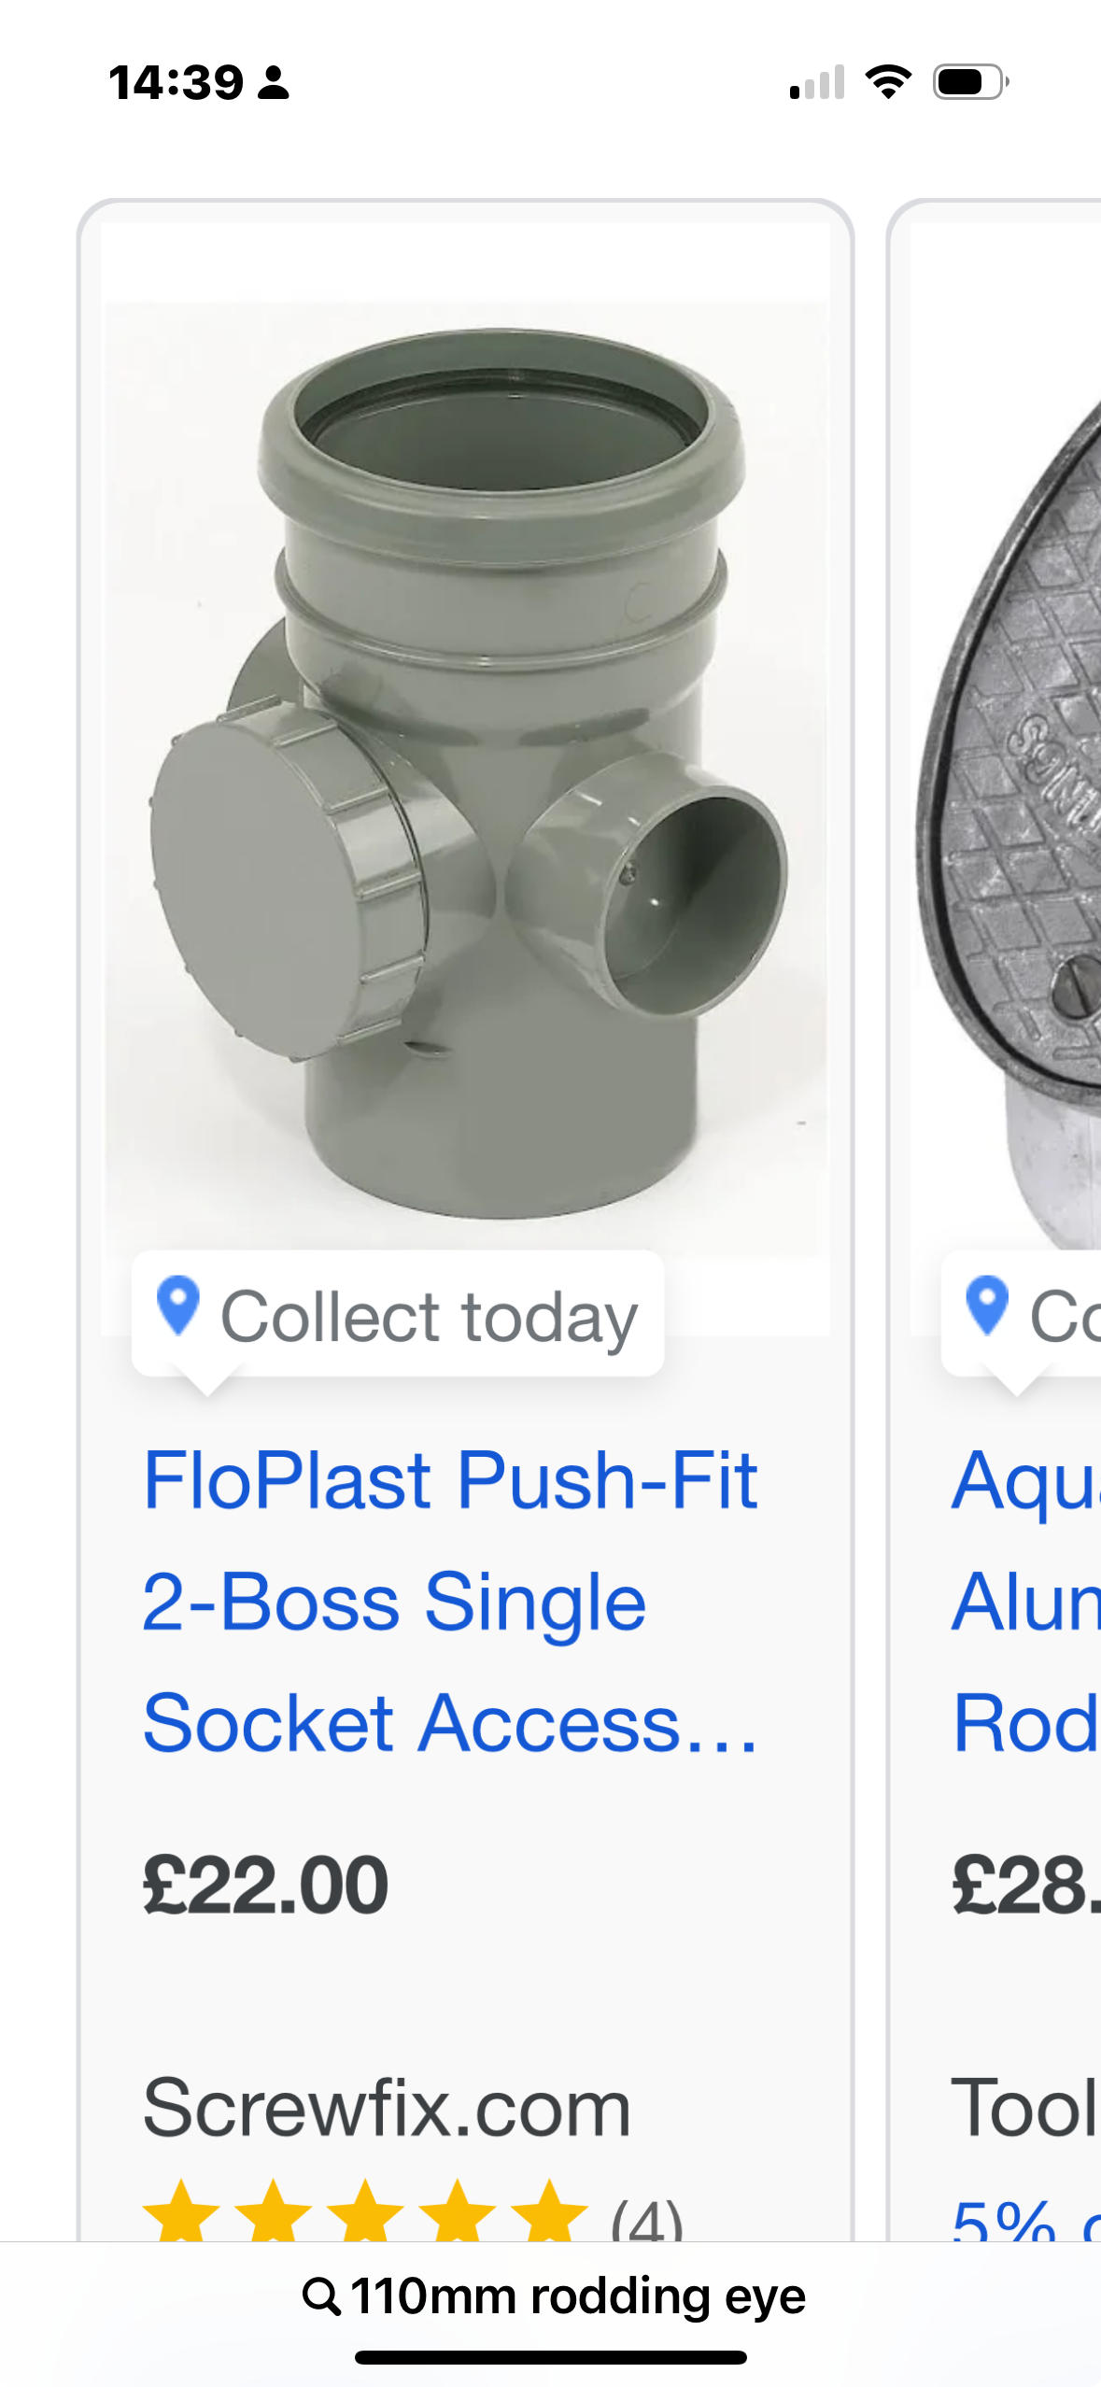Open FloPlast Push-Fit 2-Boss listing title
The width and height of the screenshot is (1101, 2387).
[450, 1602]
